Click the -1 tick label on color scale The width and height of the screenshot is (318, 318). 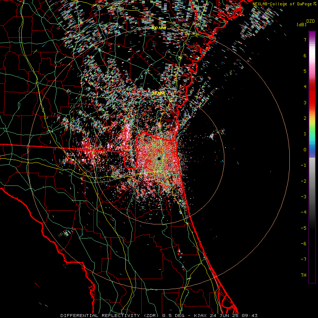(x=304, y=165)
